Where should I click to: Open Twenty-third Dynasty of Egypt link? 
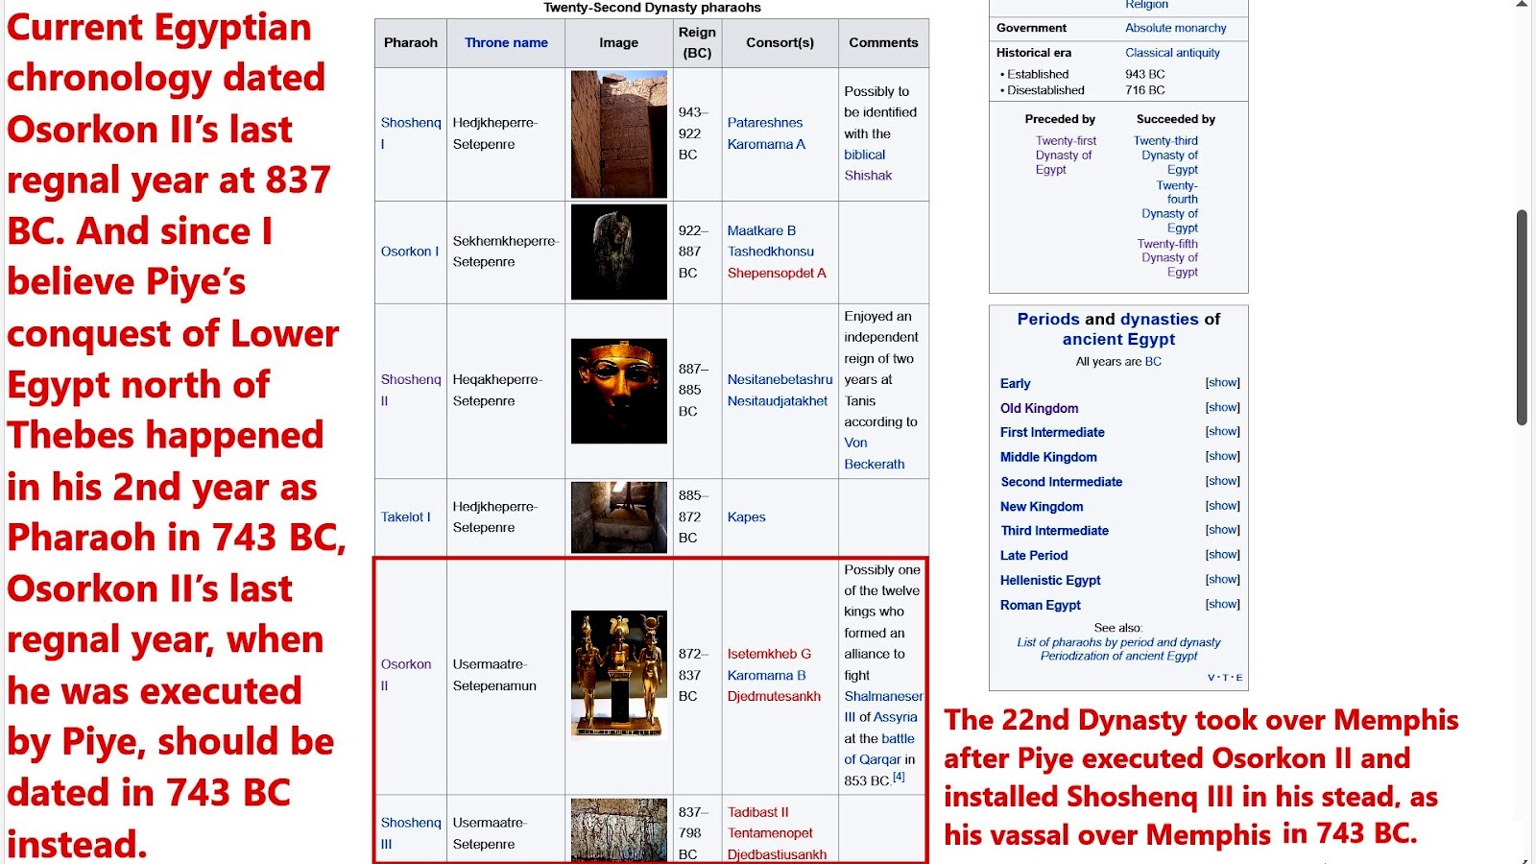[x=1166, y=155]
